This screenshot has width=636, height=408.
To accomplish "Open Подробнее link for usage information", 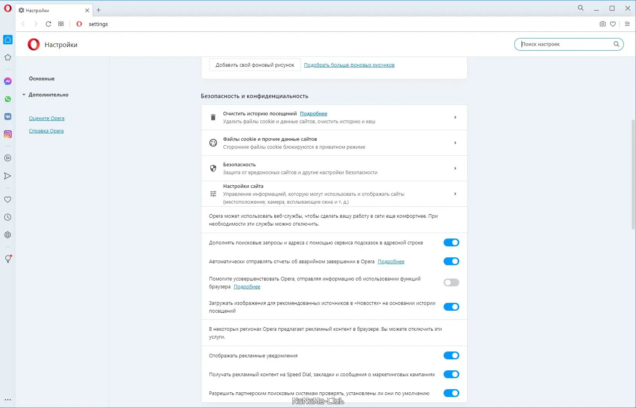I will 247,287.
